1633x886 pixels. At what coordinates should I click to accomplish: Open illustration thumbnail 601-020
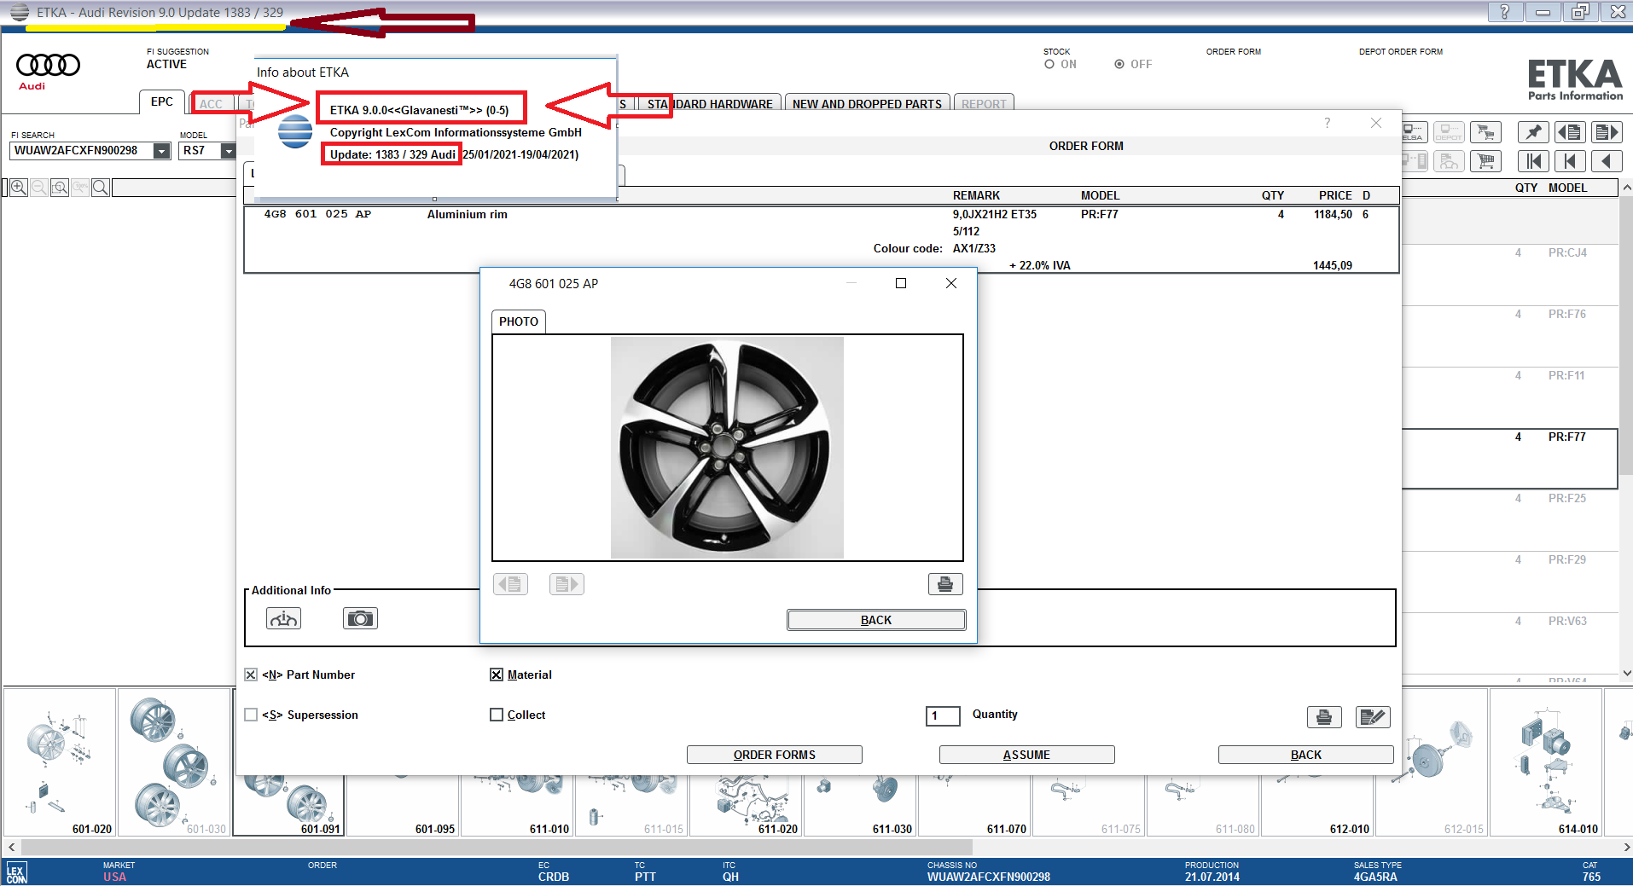point(60,762)
